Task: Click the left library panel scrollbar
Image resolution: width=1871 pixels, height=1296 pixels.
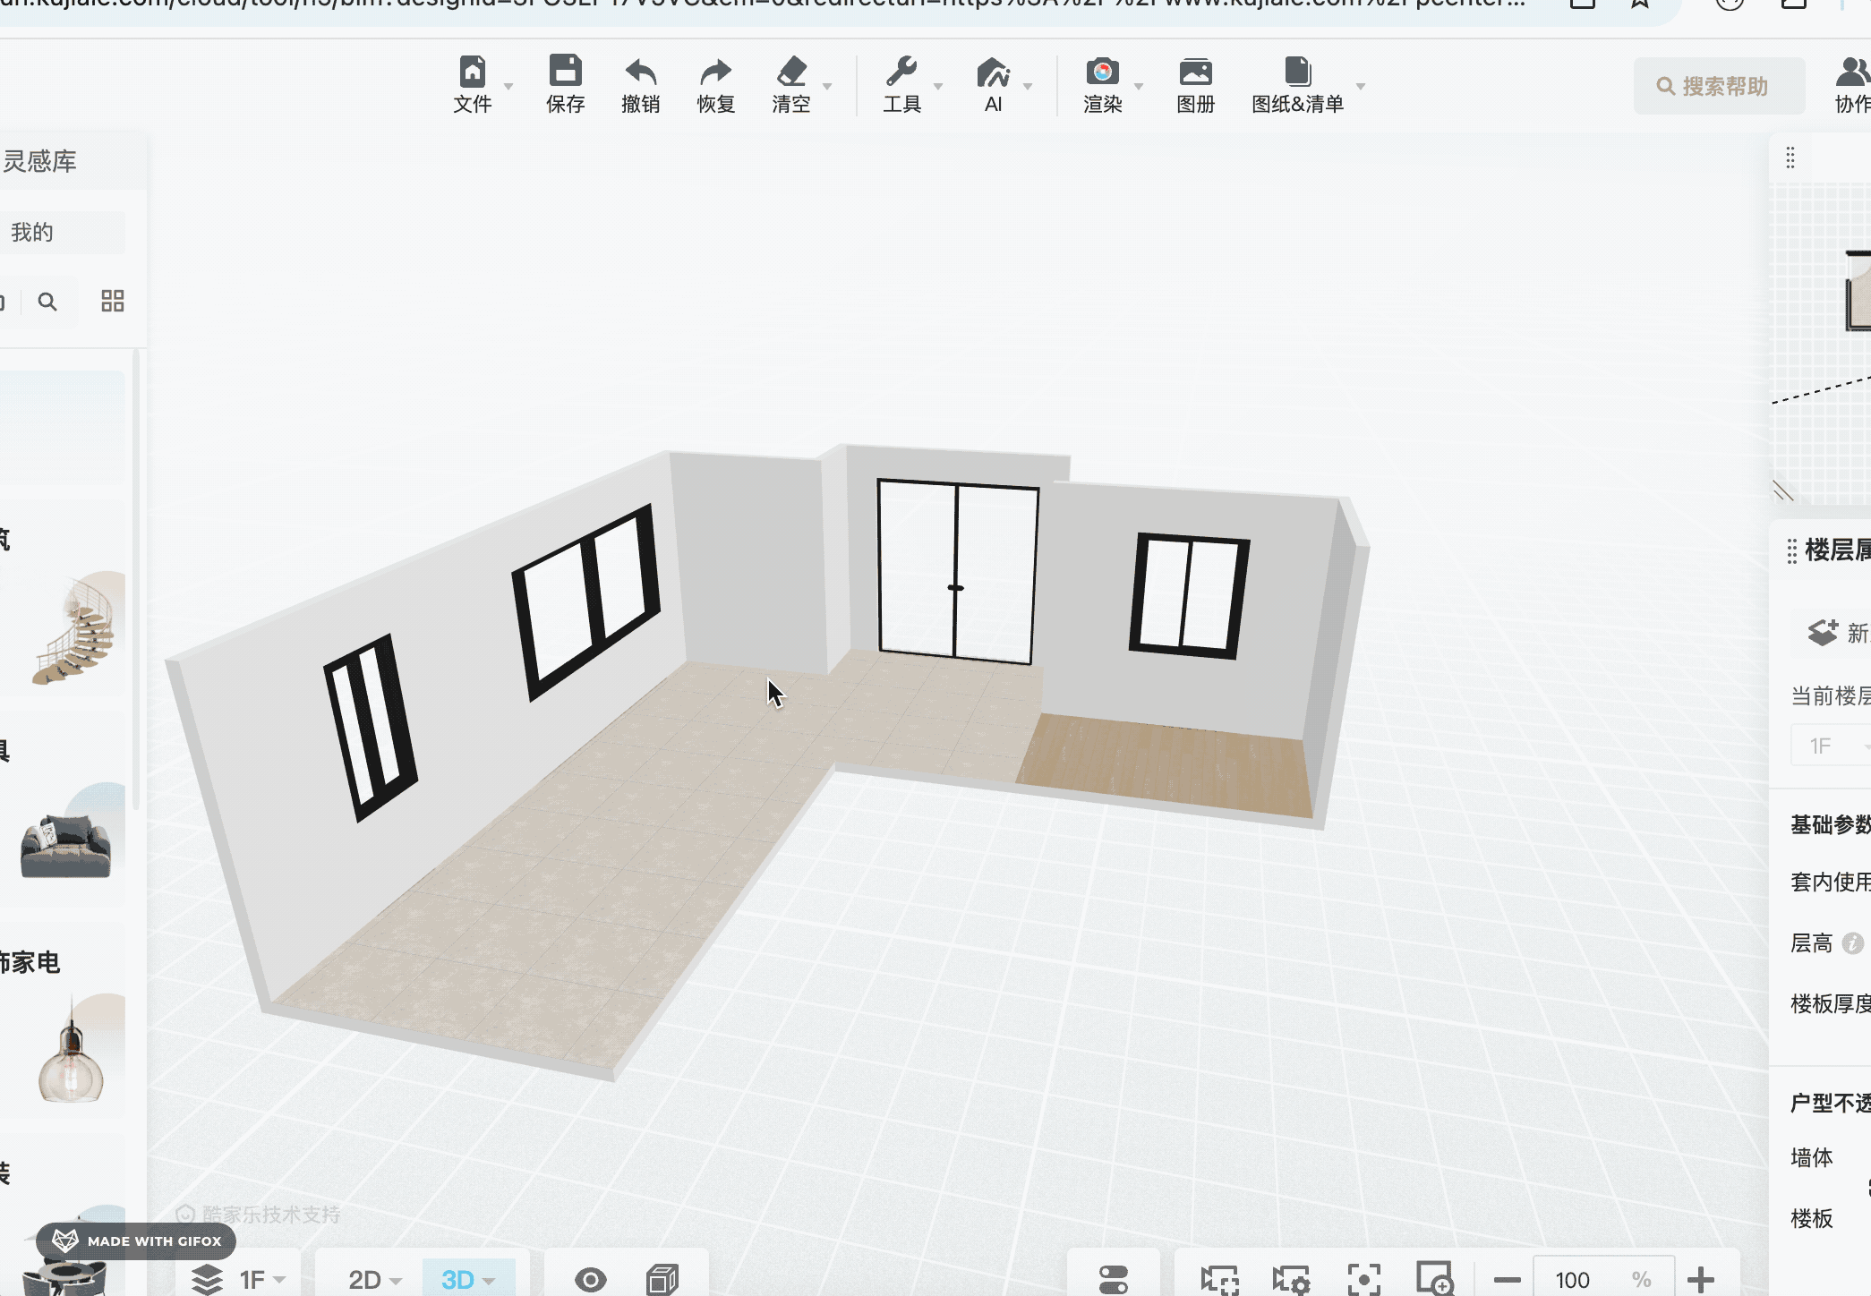Action: point(136,580)
